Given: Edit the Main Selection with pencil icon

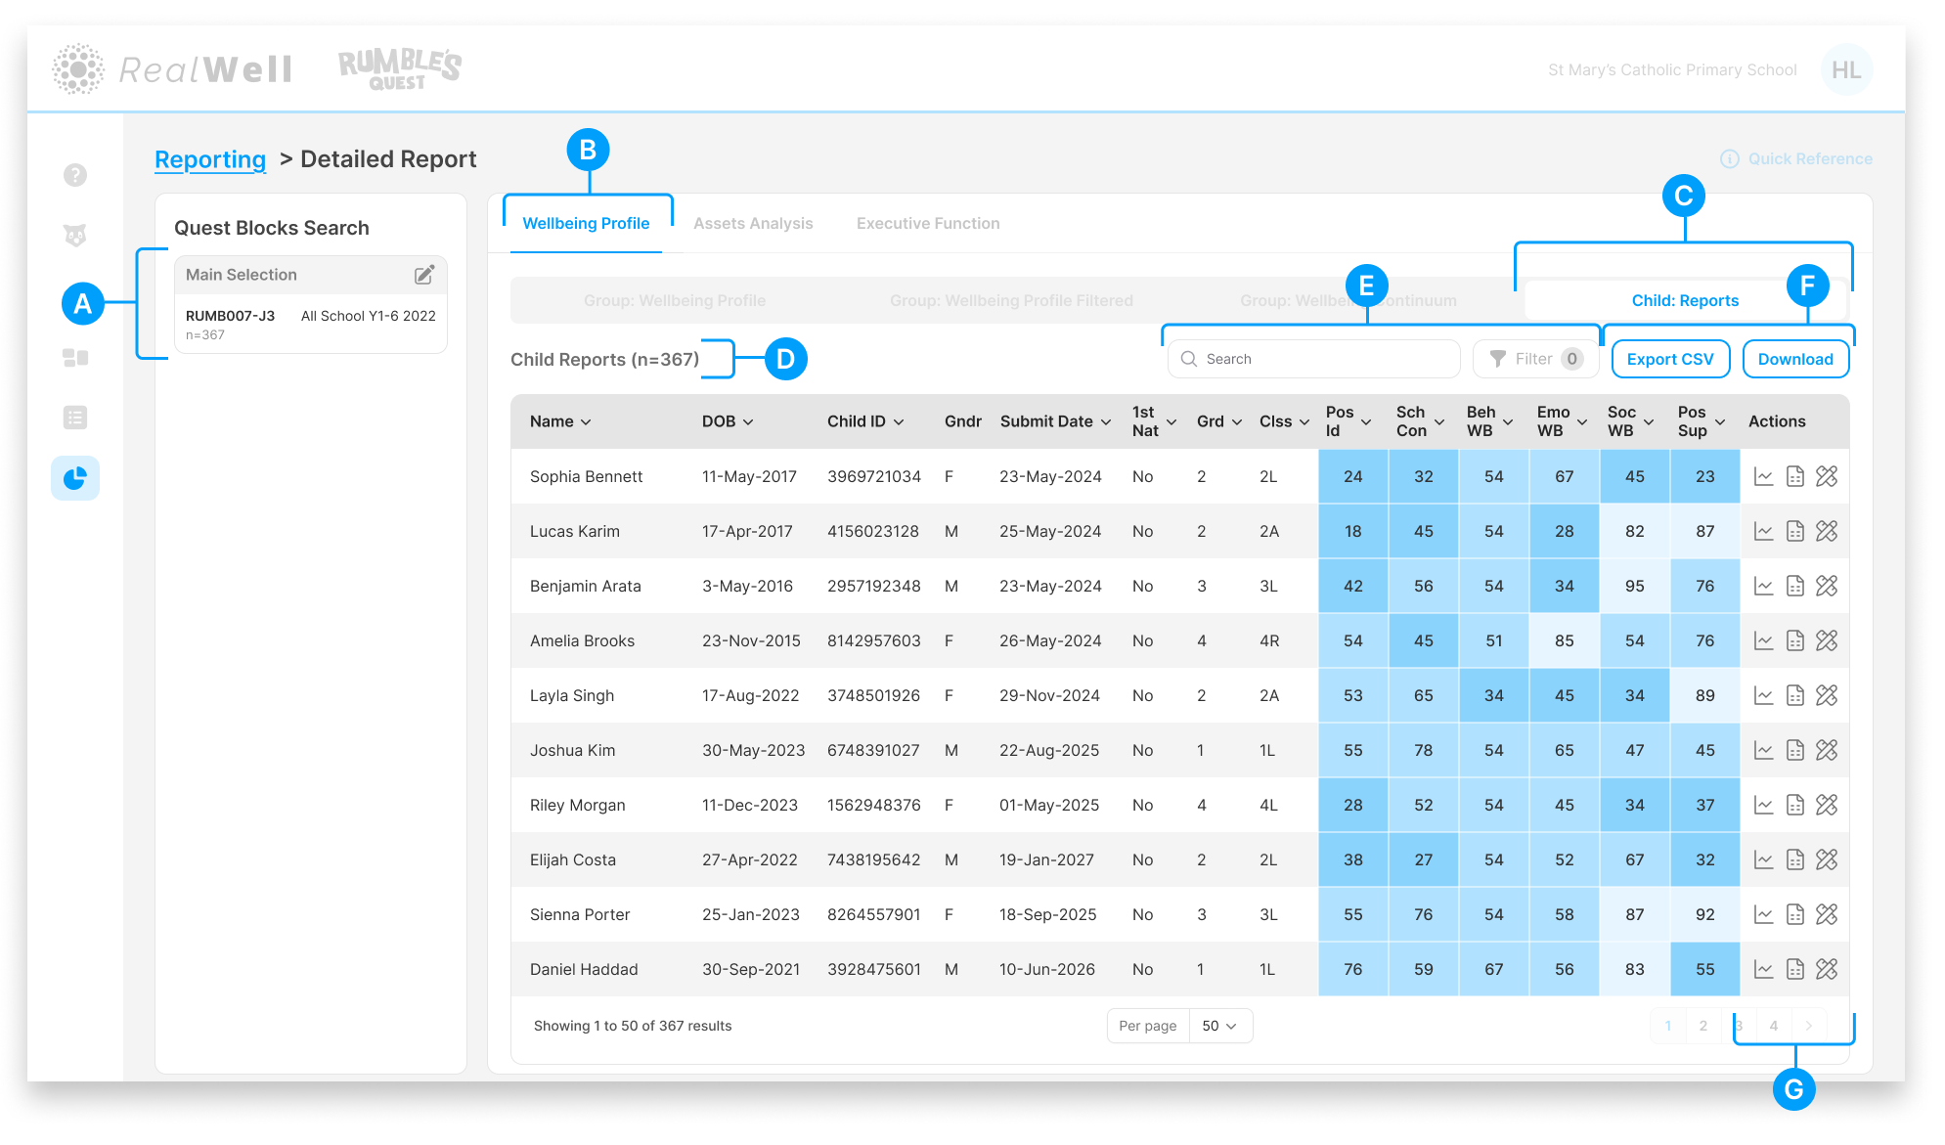Looking at the screenshot, I should click(x=424, y=275).
